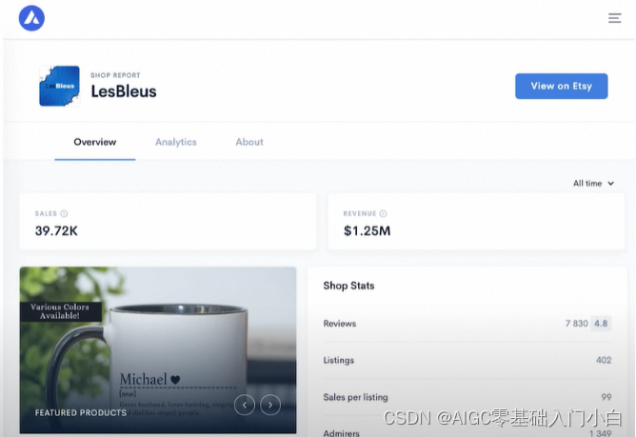This screenshot has width=636, height=437.
Task: Click the blue Alura logo icon
Action: [x=31, y=18]
